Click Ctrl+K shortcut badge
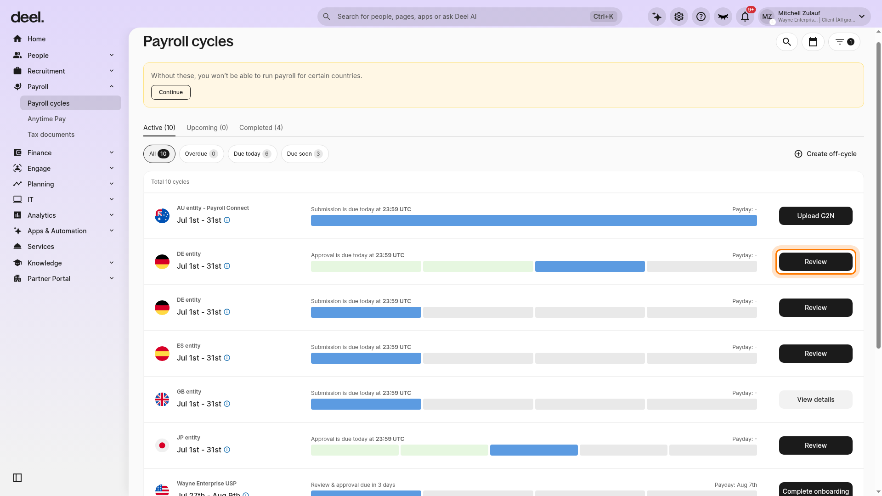 [x=603, y=17]
